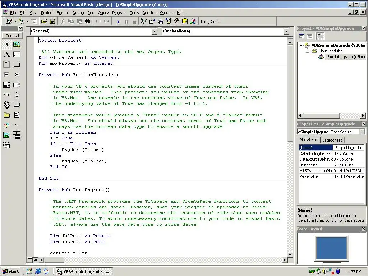The width and height of the screenshot is (368, 276).
Task: Open the Data View Window toolbar icon
Action: coord(185,21)
